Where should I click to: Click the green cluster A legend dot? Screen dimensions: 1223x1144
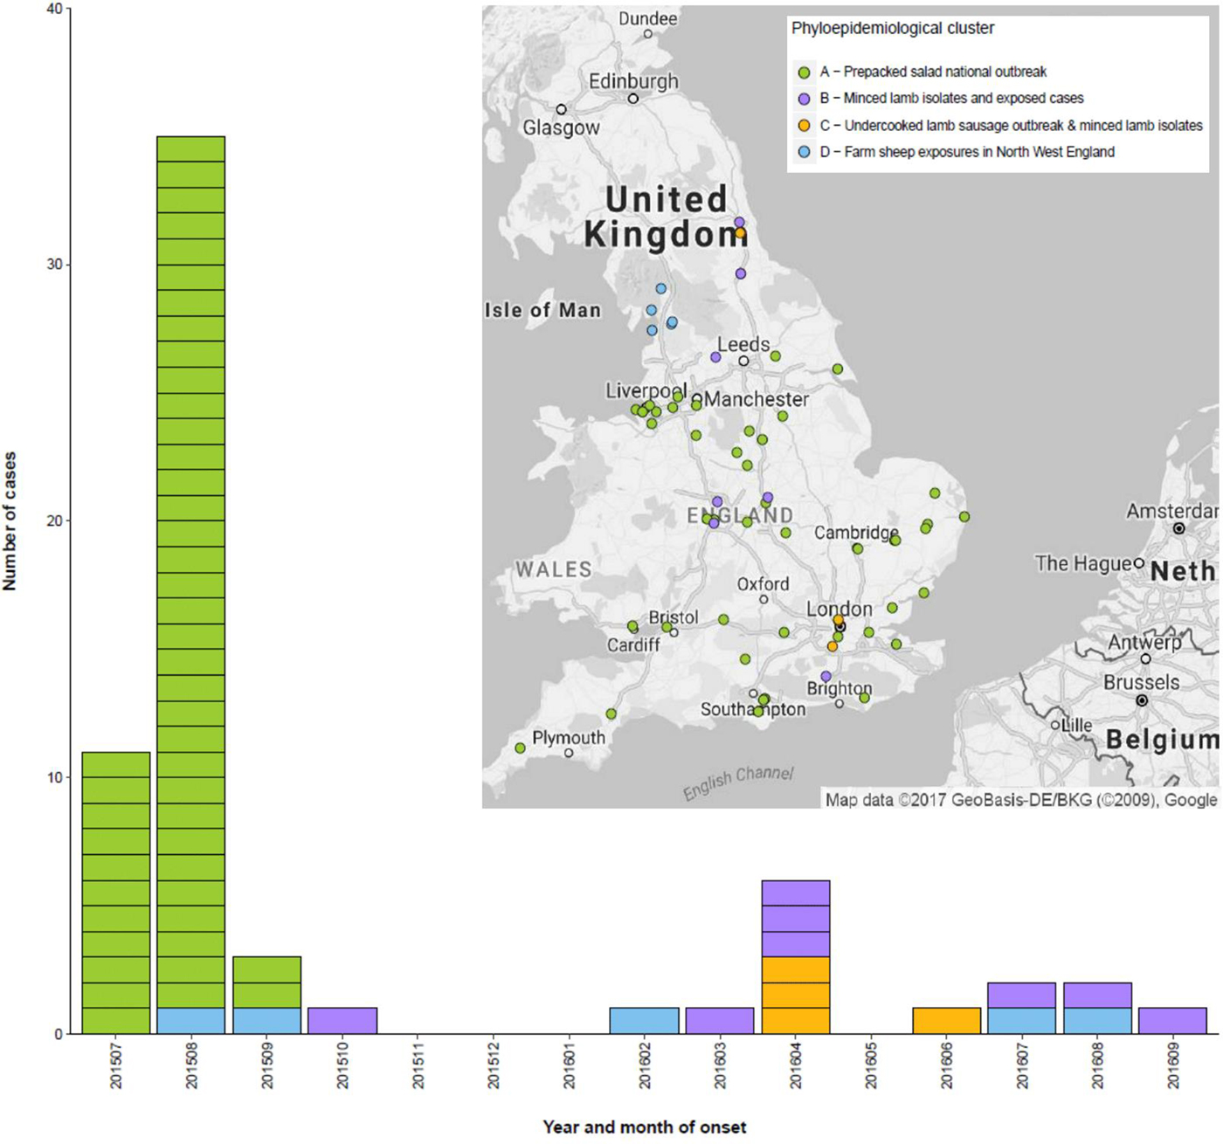coord(804,72)
